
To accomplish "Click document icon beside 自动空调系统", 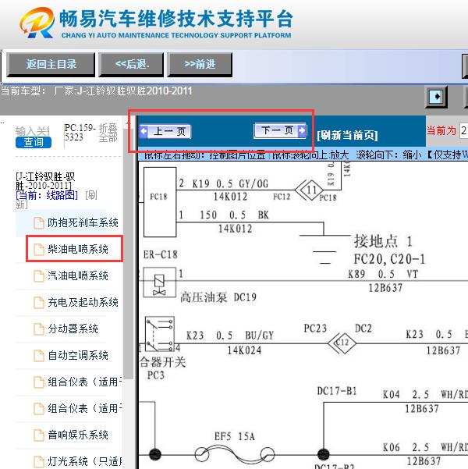I will pos(39,356).
